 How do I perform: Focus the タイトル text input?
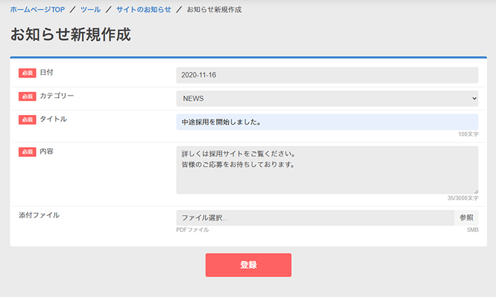[x=327, y=122]
